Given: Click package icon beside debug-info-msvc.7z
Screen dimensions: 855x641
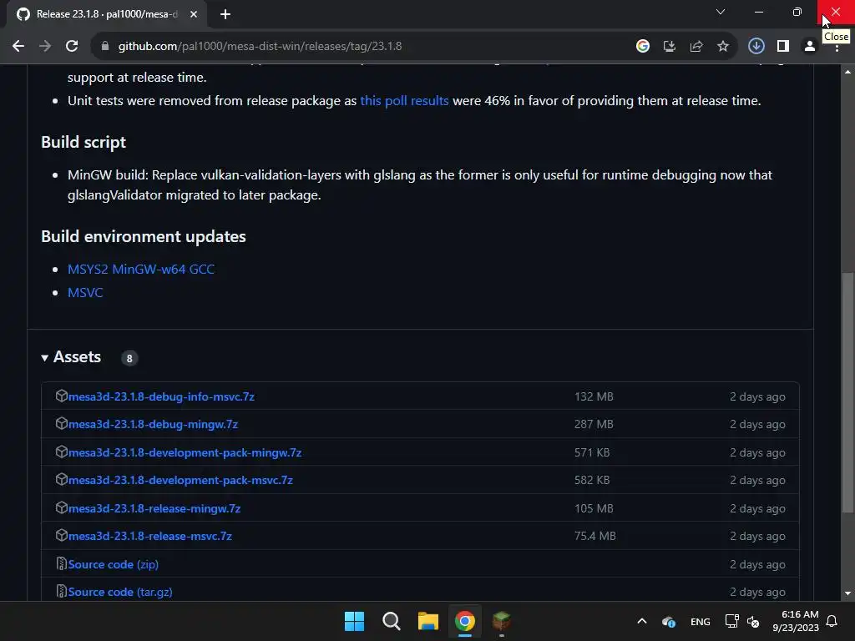Looking at the screenshot, I should click(62, 396).
